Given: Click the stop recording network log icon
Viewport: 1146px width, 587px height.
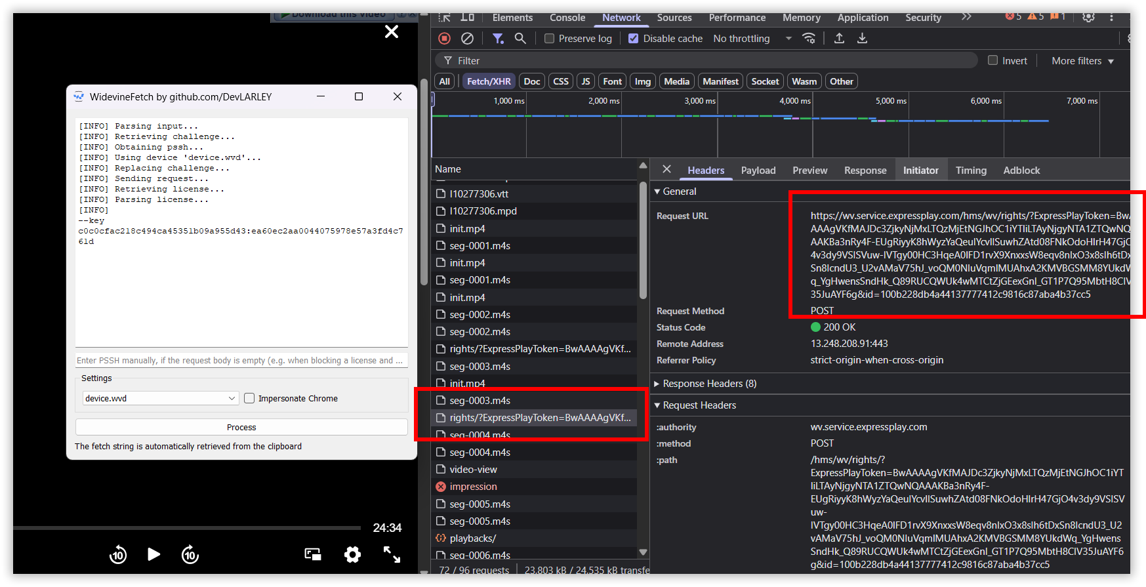Looking at the screenshot, I should point(444,39).
